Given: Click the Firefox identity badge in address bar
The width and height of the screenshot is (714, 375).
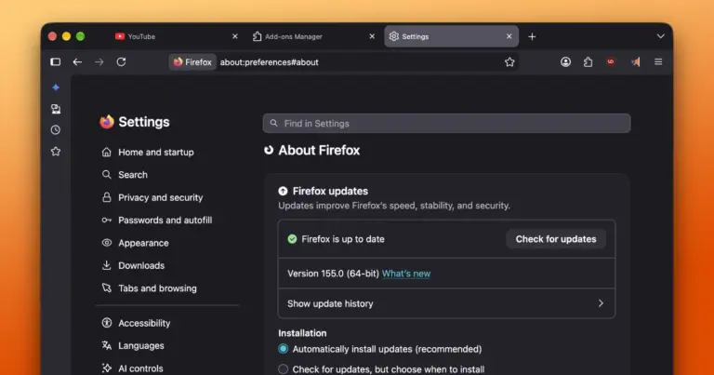Looking at the screenshot, I should coord(192,62).
